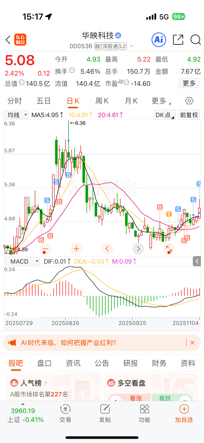
Task: Tap the DIF:0.01 value
Action: click(57, 261)
